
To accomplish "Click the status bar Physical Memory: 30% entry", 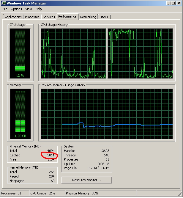I will [x=101, y=193].
